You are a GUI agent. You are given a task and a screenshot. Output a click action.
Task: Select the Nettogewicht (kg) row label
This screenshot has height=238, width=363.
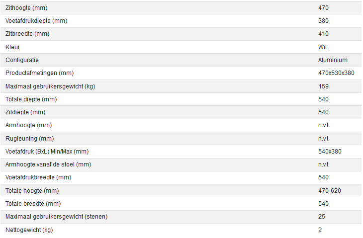(30, 230)
